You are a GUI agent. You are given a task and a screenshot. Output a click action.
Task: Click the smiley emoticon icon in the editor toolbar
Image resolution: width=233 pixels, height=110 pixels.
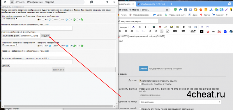[140, 27]
